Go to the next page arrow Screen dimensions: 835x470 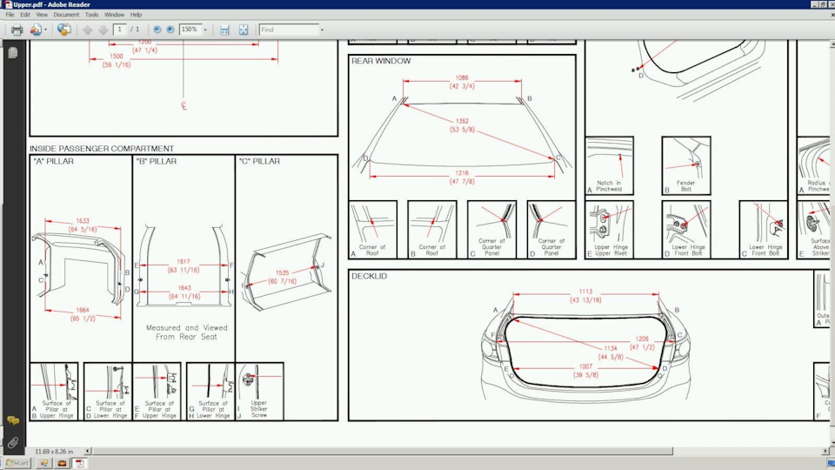[103, 30]
